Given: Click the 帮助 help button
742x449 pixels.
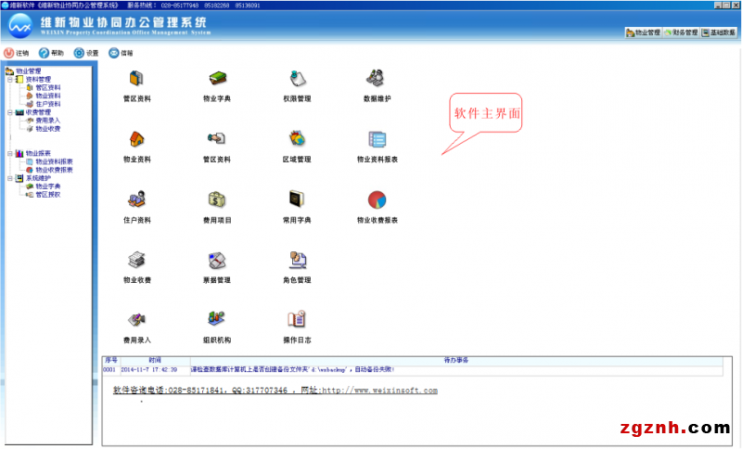Looking at the screenshot, I should click(x=51, y=53).
